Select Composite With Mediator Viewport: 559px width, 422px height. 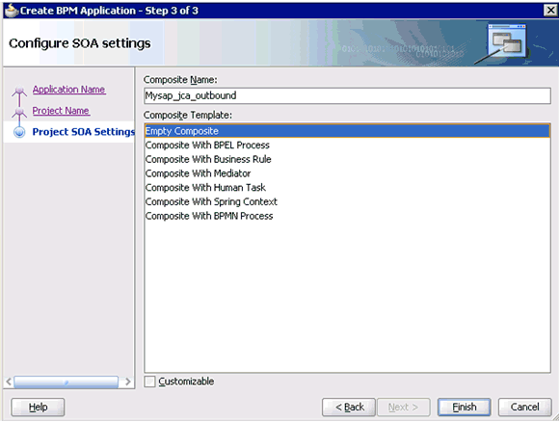pyautogui.click(x=347, y=173)
